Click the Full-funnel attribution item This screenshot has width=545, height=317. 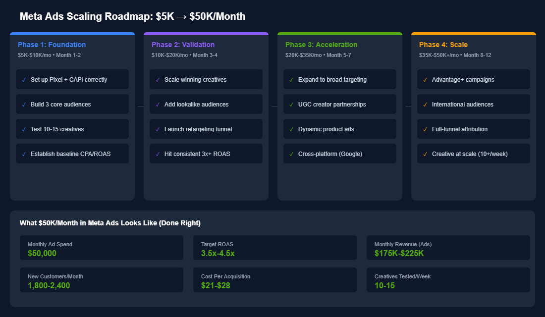point(473,129)
